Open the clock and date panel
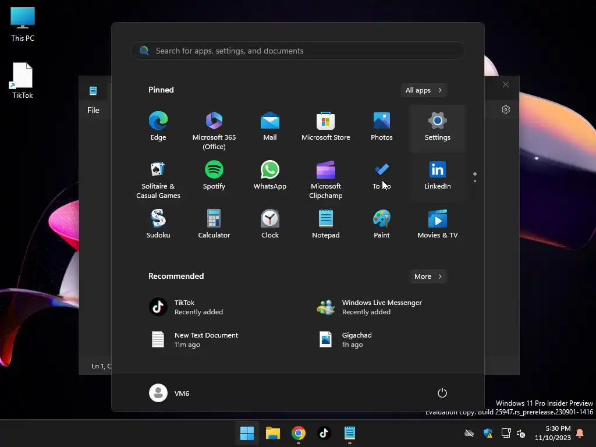Screen dimensions: 596x447 point(553,433)
